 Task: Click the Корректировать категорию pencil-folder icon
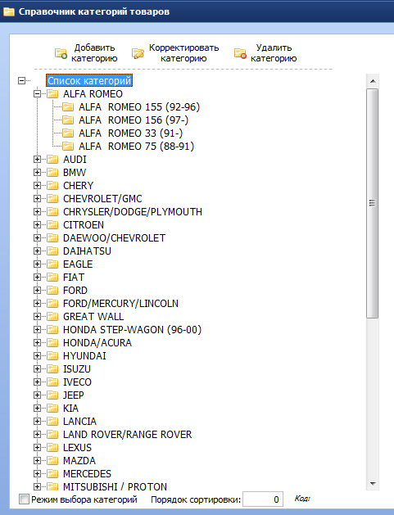(138, 53)
